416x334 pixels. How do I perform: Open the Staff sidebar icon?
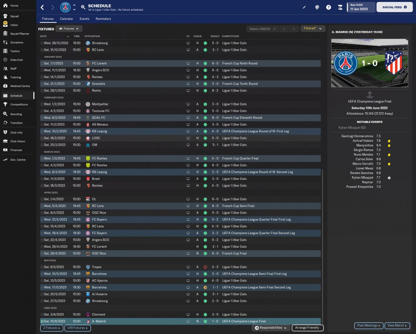5,69
